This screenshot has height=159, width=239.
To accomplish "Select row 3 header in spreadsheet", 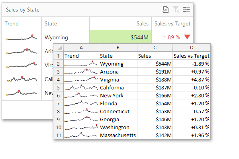I will pyautogui.click(x=59, y=72).
